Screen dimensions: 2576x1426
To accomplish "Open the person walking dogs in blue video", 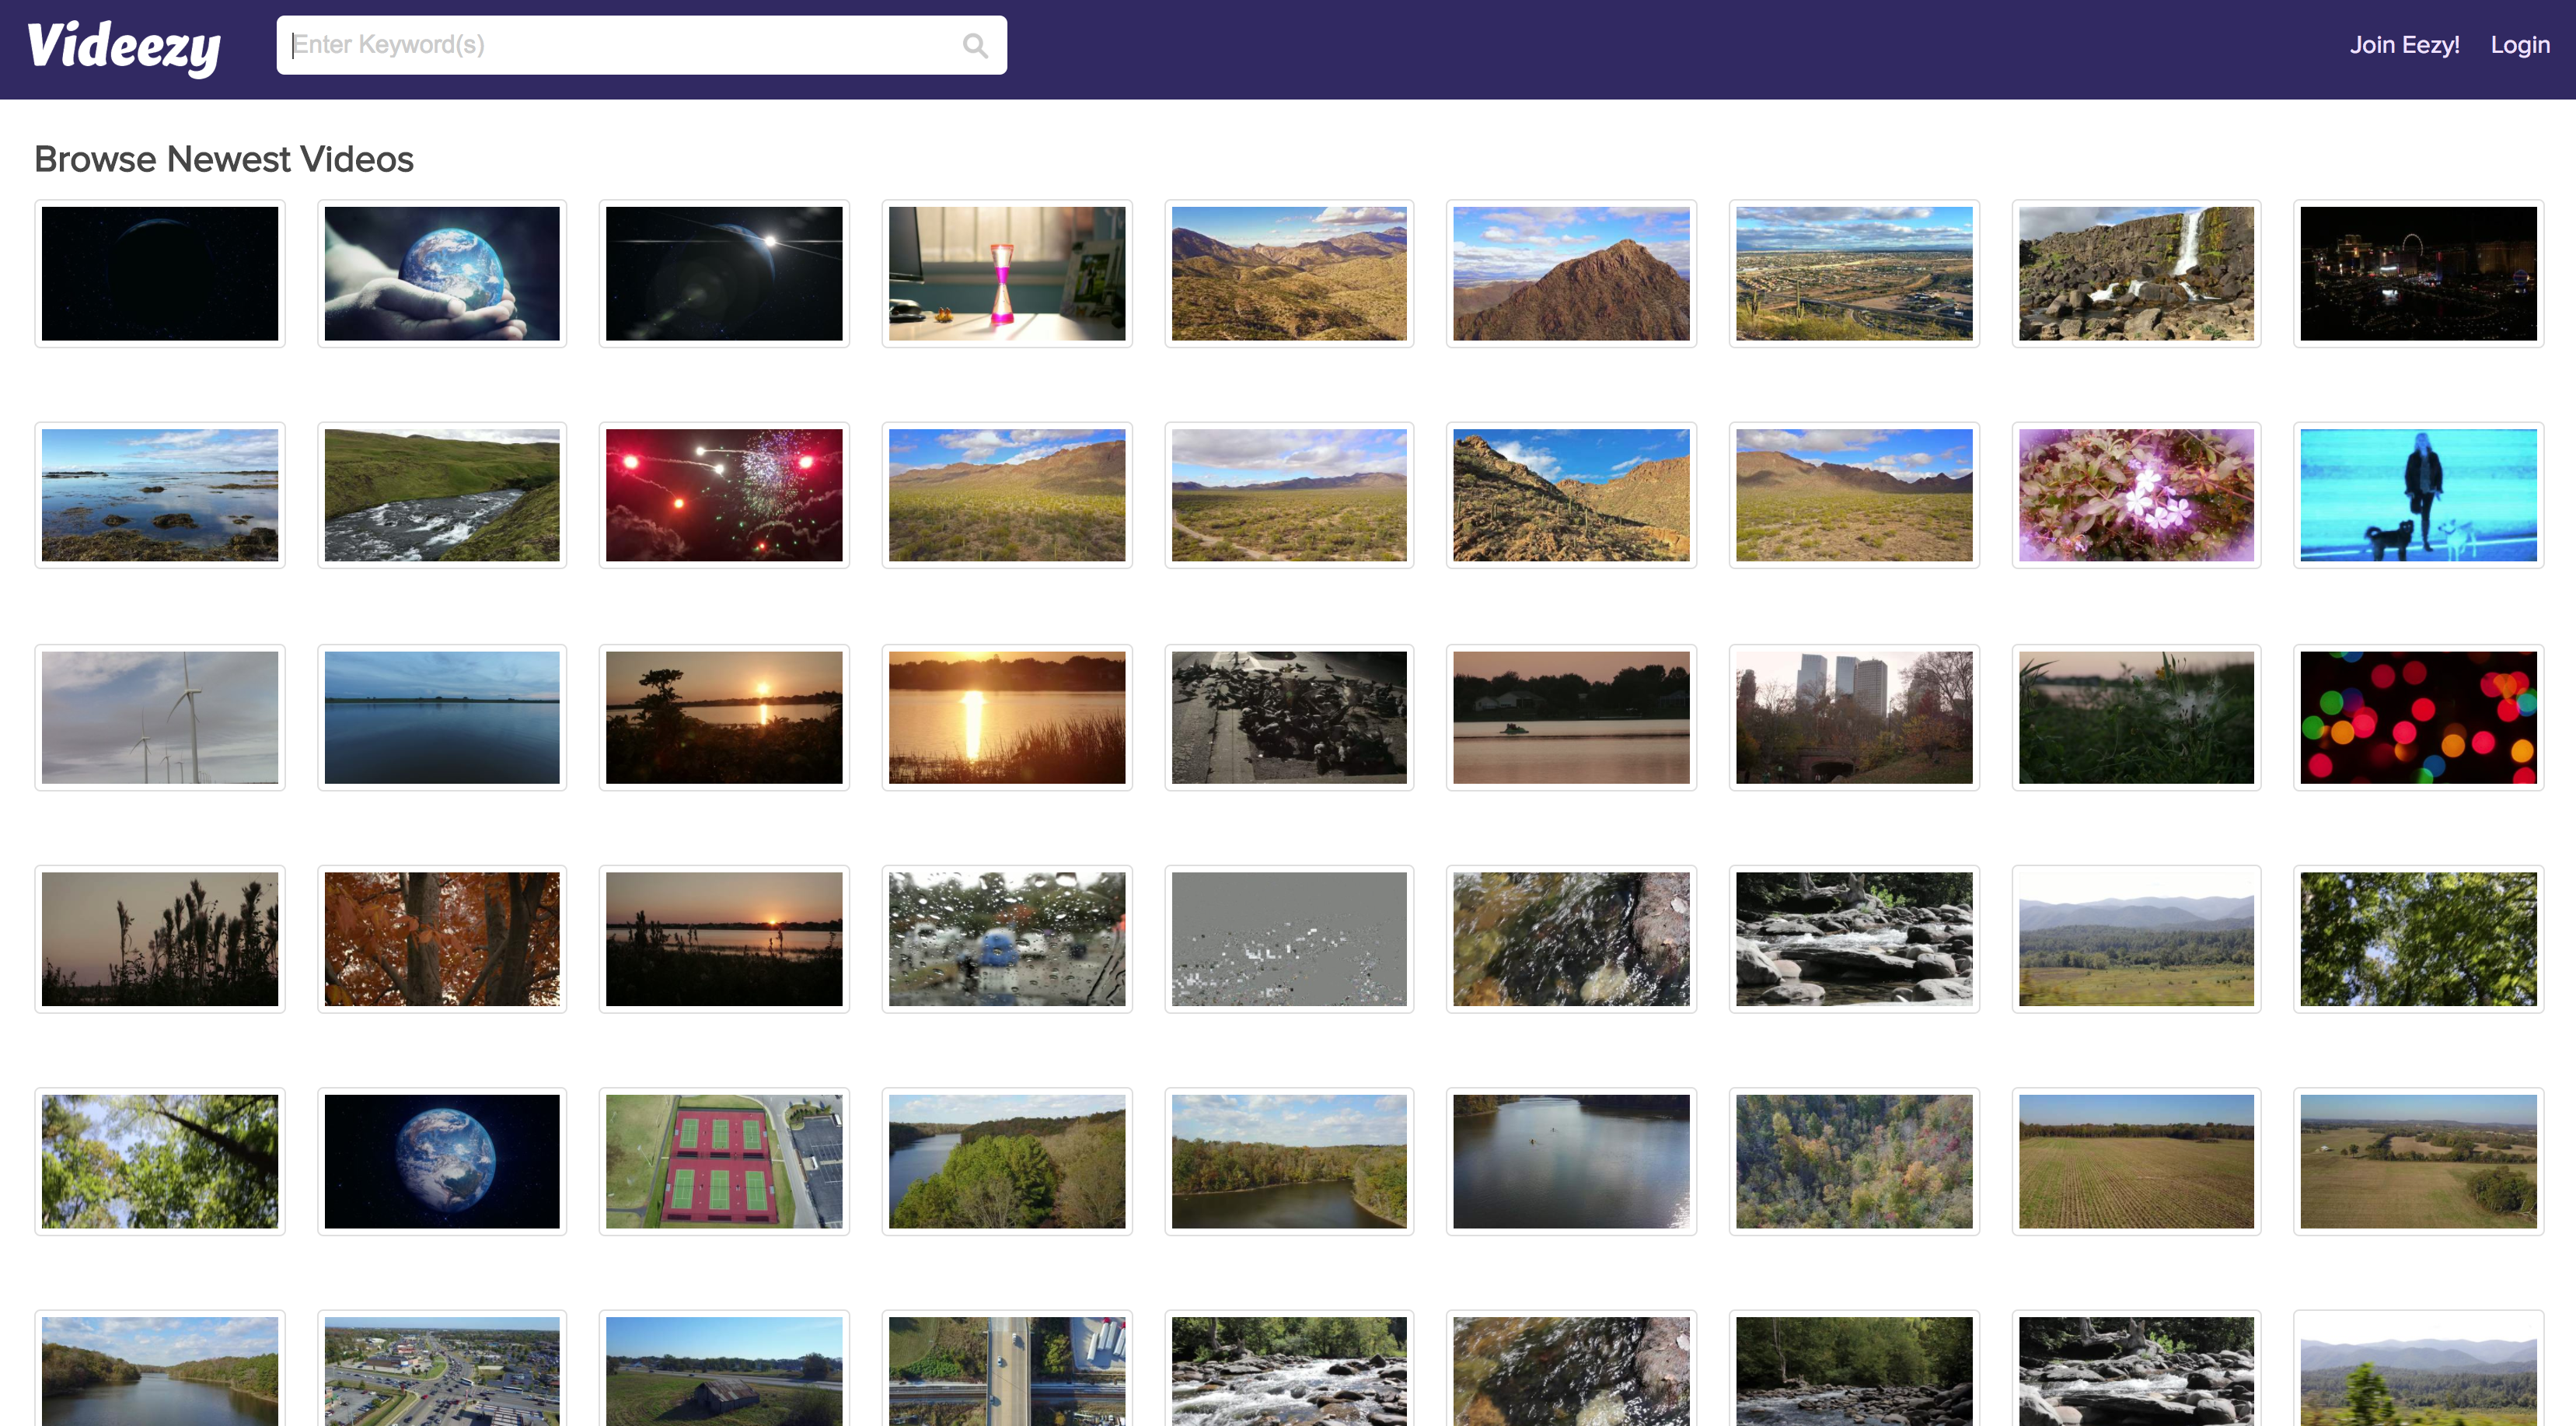I will [2418, 494].
